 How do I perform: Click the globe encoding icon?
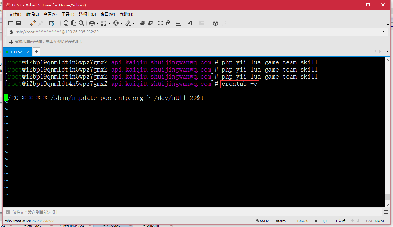coord(116,23)
